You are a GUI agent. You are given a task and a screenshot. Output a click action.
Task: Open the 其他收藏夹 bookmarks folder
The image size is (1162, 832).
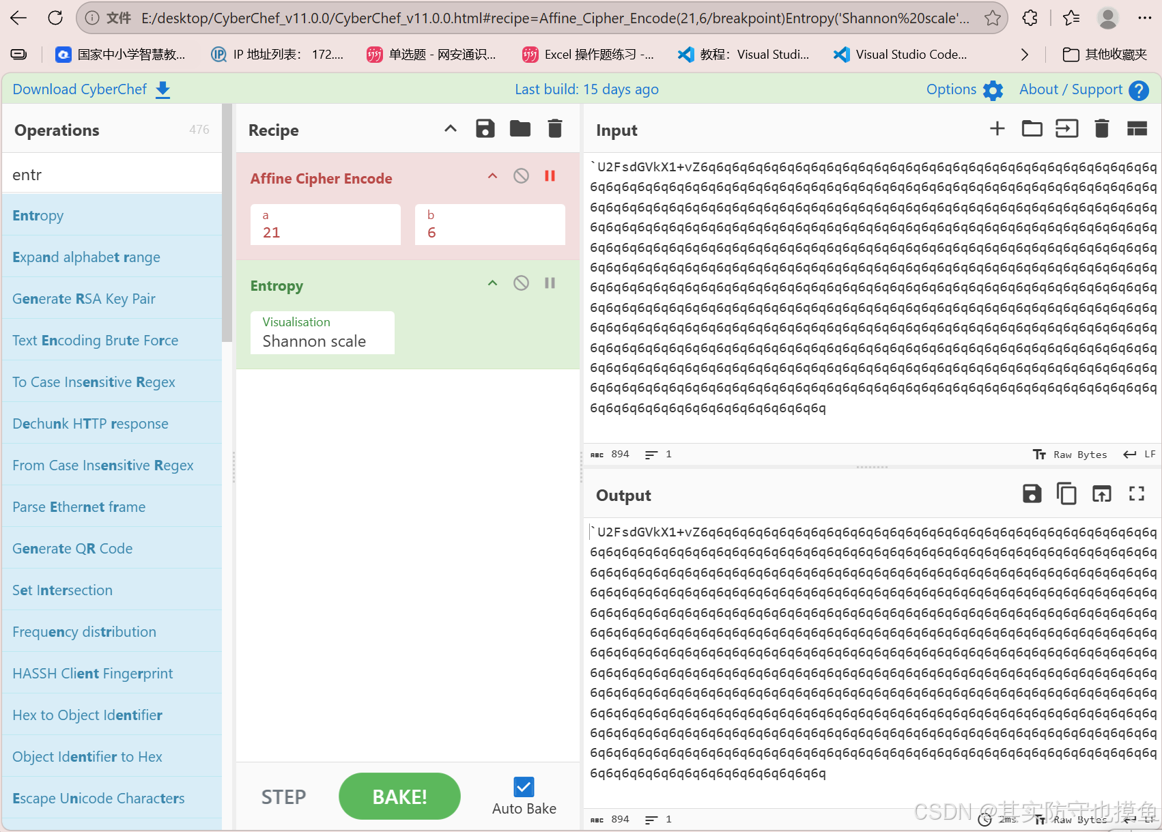(x=1105, y=55)
